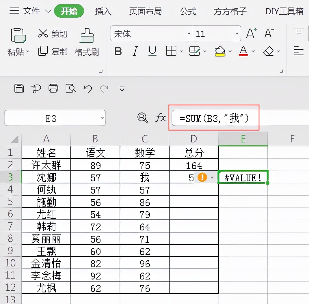
Task: Toggle Italic formatting
Action: [x=135, y=51]
